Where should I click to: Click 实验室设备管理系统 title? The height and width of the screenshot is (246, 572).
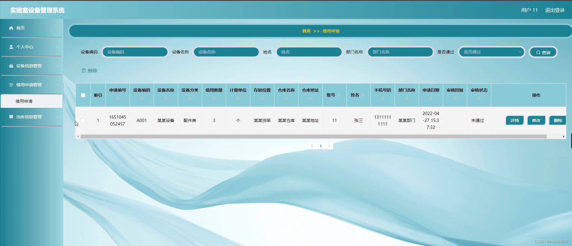[37, 10]
